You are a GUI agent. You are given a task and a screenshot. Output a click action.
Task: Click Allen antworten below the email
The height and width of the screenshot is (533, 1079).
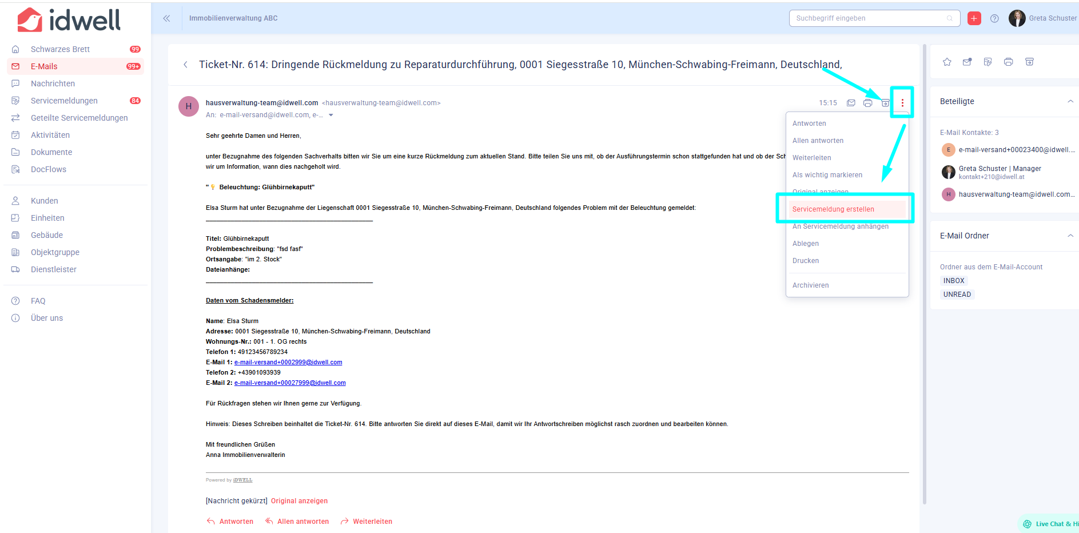[x=297, y=522]
